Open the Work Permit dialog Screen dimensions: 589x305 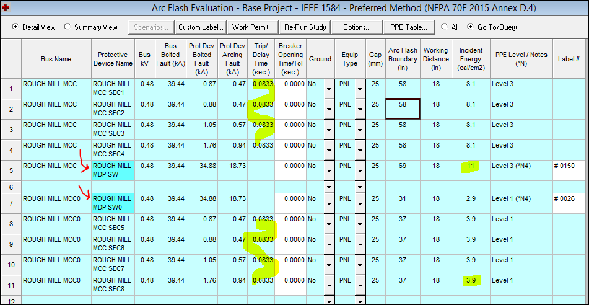click(253, 27)
